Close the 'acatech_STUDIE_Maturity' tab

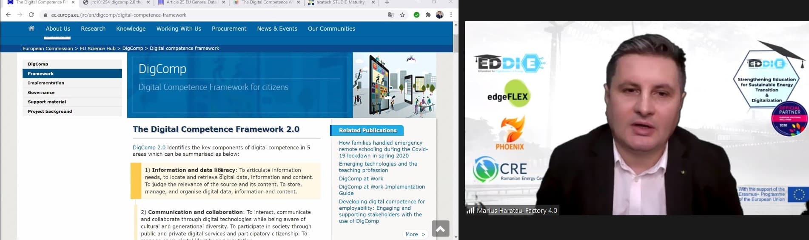(373, 3)
